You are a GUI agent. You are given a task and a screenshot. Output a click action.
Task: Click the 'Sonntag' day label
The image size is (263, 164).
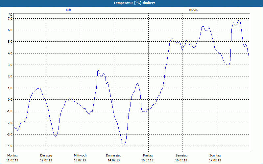[215, 155]
